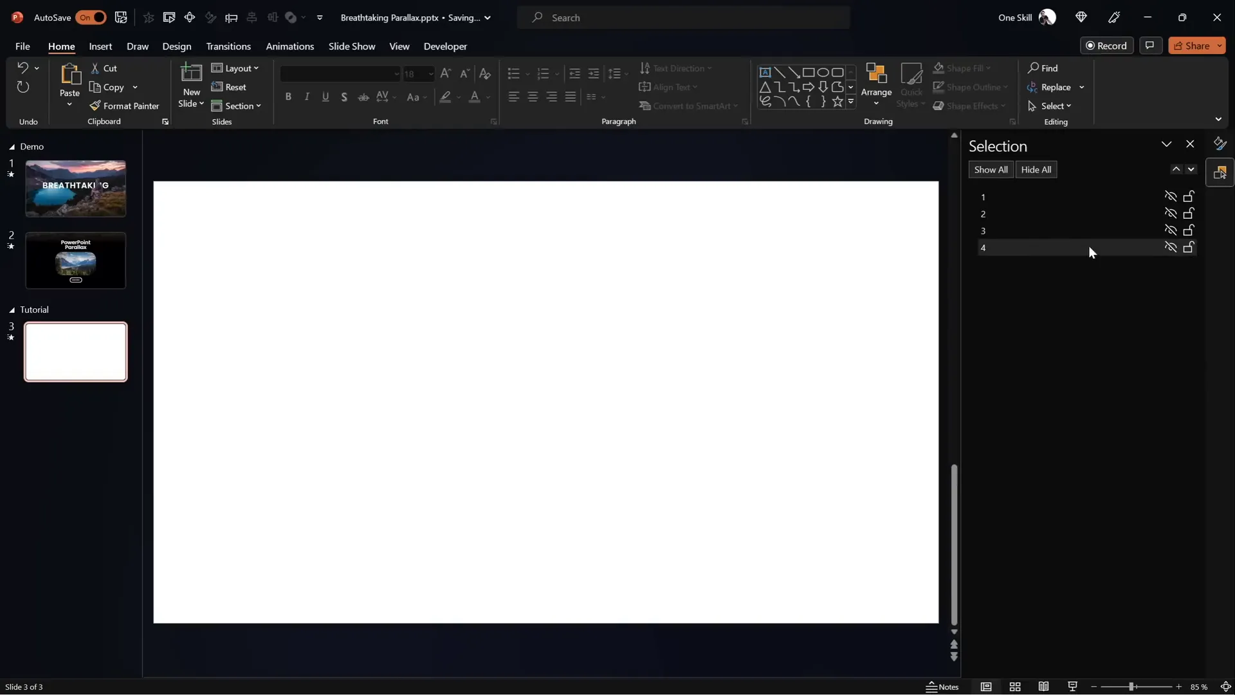Image resolution: width=1235 pixels, height=695 pixels.
Task: Open the Transitions ribbon tab
Action: (x=228, y=46)
